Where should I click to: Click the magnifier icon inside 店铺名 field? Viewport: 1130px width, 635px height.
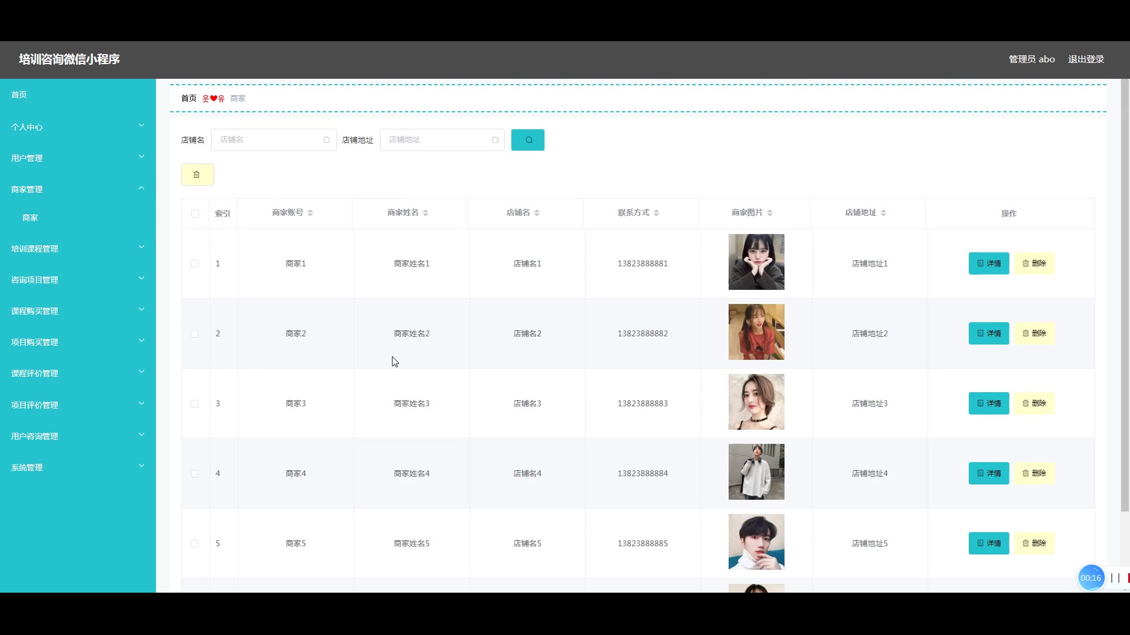point(326,140)
